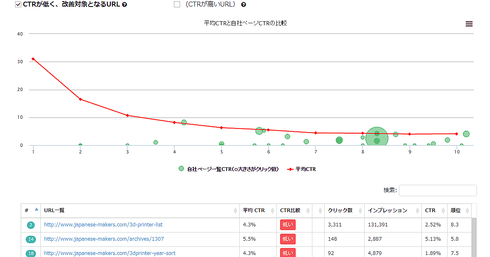Click the largest green bubble in chart
The height and width of the screenshot is (257, 490).
376,137
